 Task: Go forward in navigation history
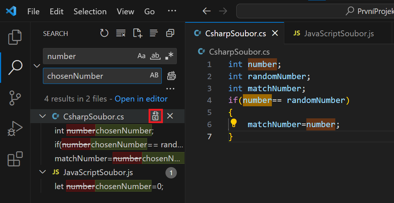point(223,11)
